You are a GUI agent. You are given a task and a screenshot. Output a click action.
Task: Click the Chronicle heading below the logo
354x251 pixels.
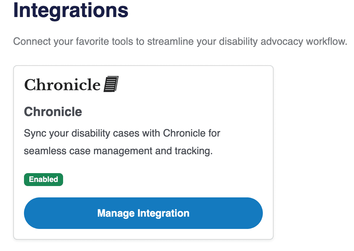coord(53,112)
